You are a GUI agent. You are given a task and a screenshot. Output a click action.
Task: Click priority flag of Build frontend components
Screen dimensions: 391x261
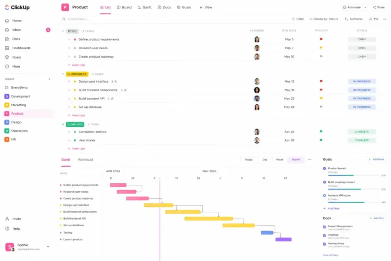(321, 90)
